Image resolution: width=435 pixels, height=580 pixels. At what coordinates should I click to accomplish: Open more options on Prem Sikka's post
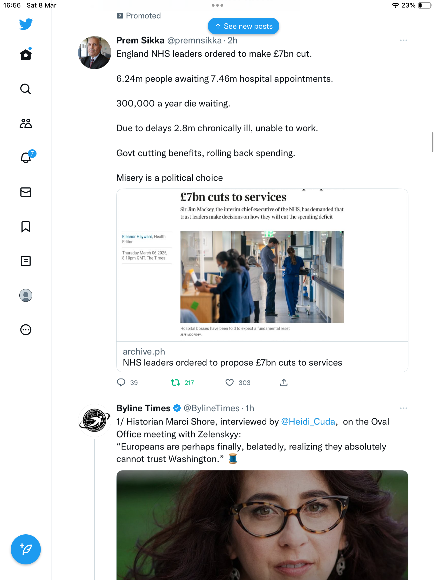pos(403,41)
